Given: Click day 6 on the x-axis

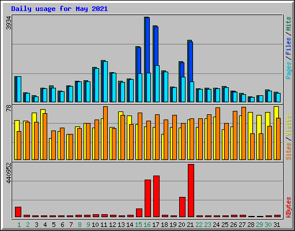Looking at the screenshot, I should (x=62, y=225).
